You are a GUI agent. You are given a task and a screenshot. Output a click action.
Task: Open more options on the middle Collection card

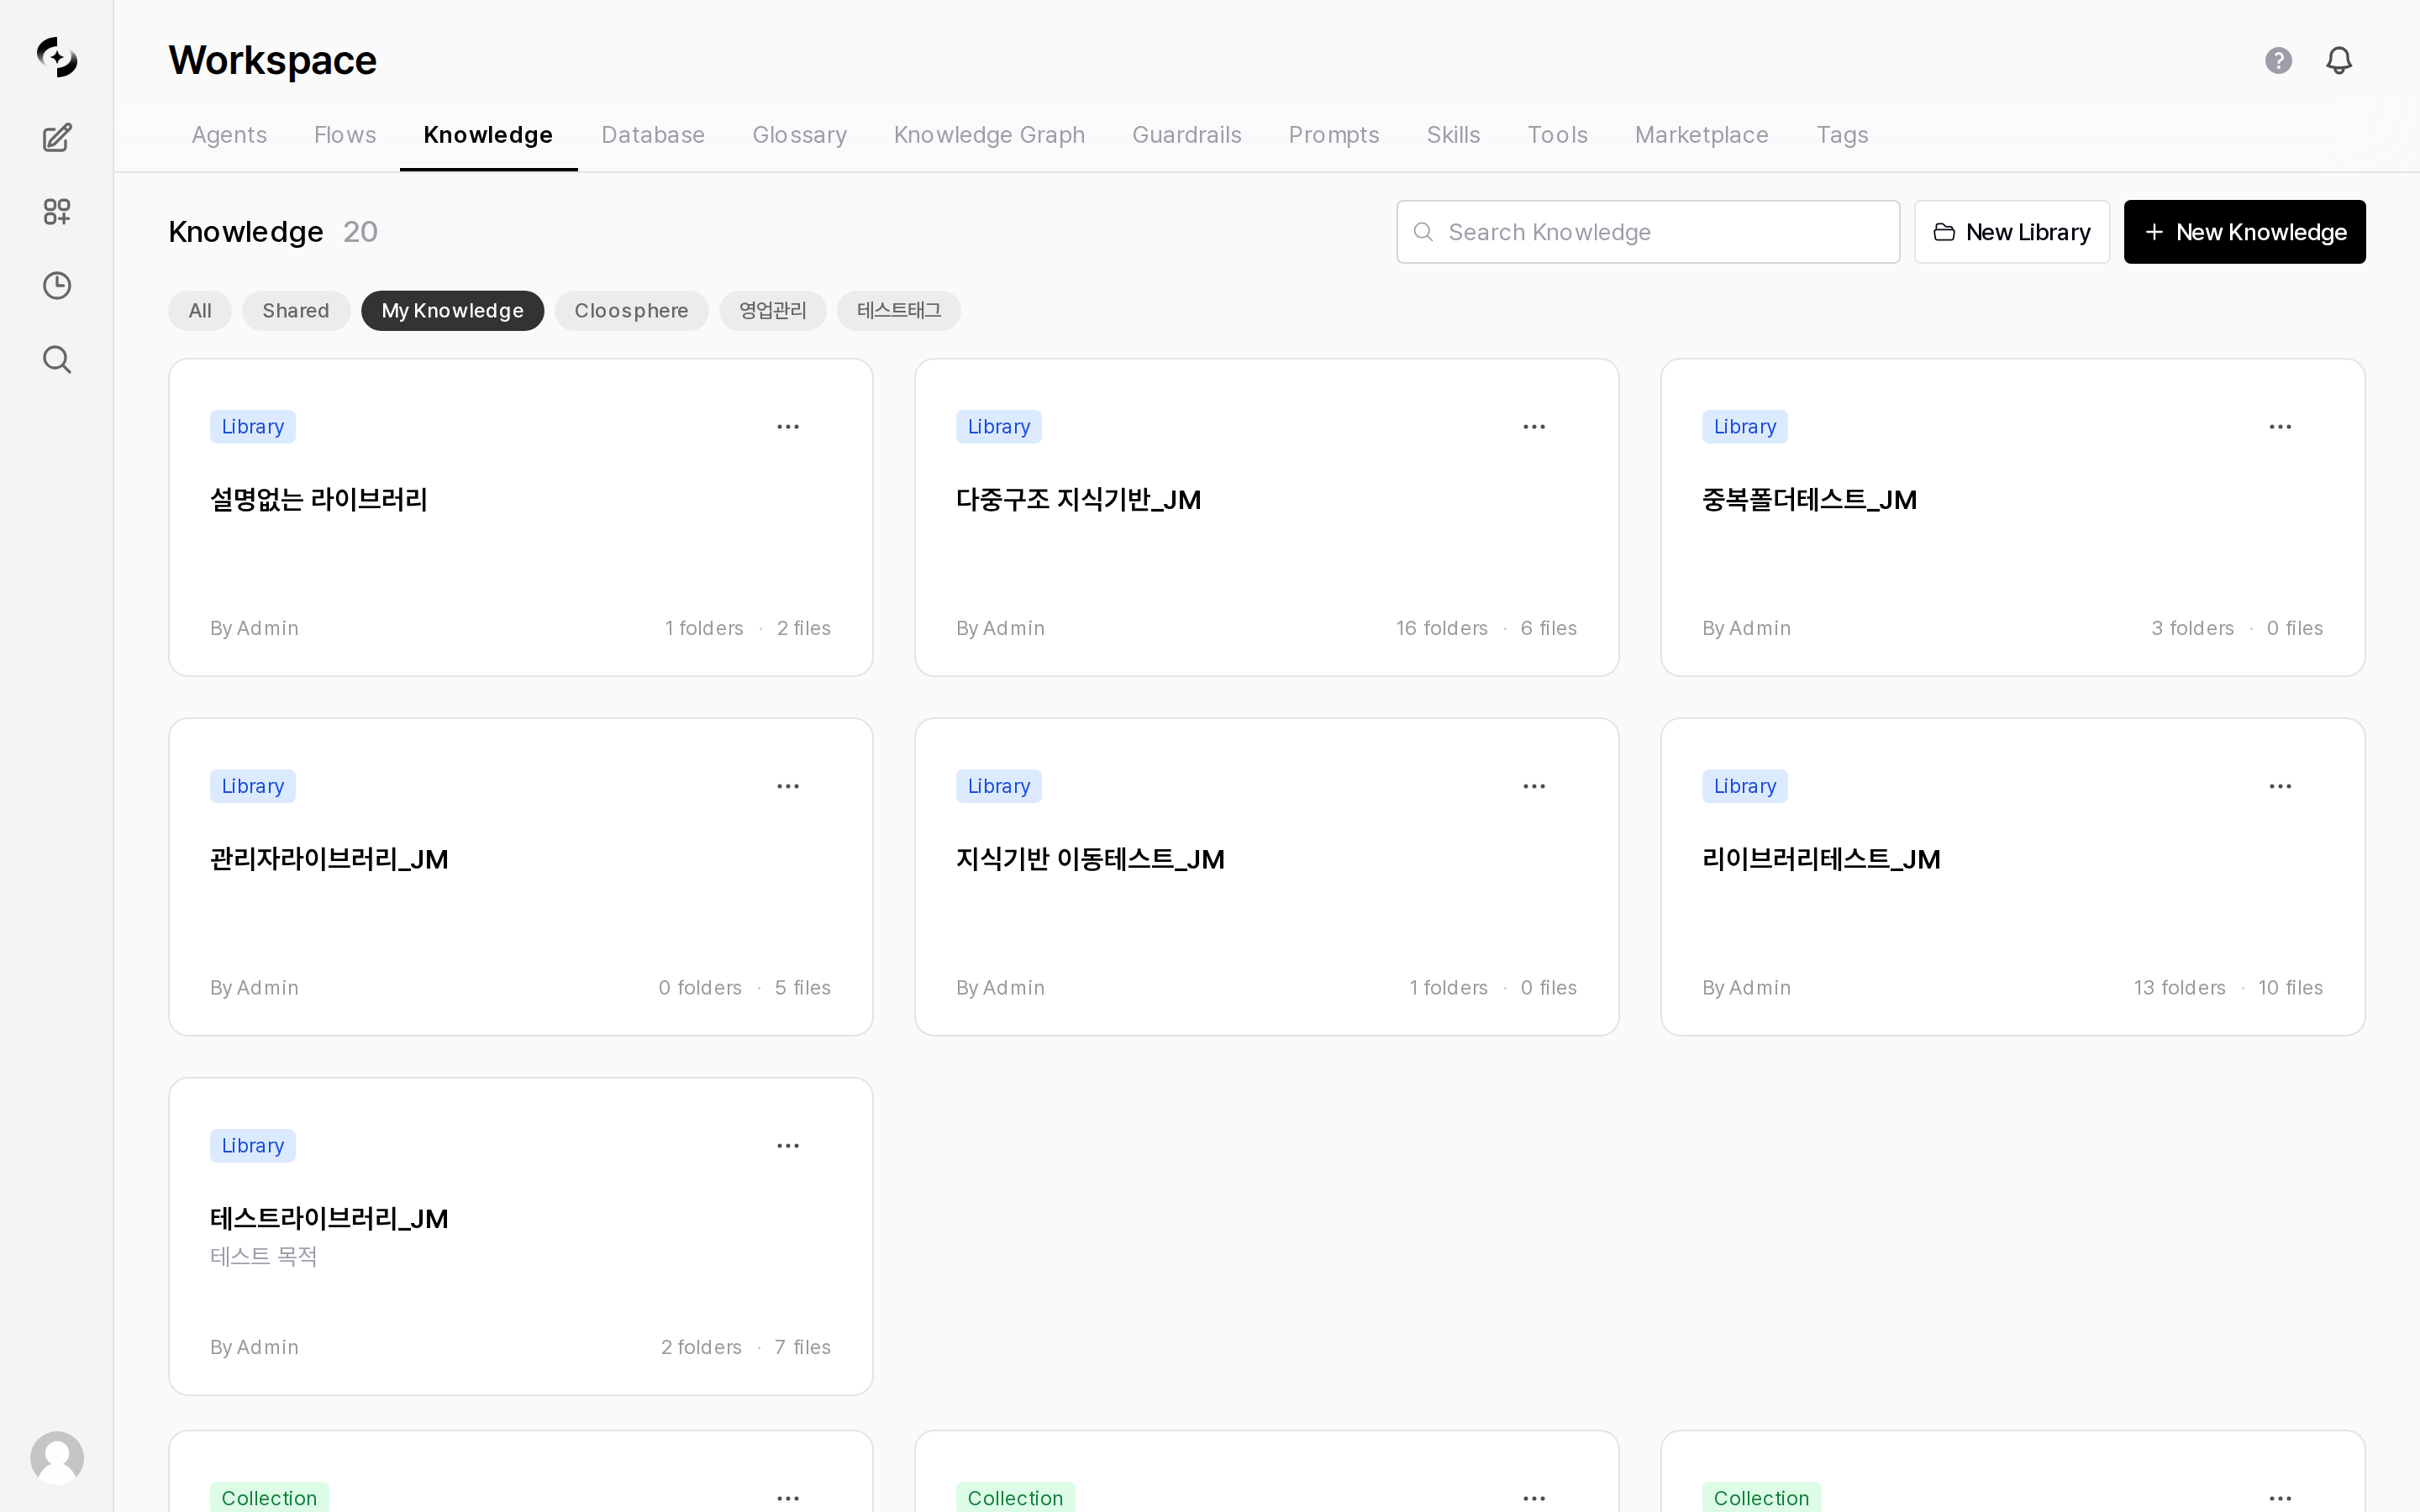pyautogui.click(x=1534, y=1498)
